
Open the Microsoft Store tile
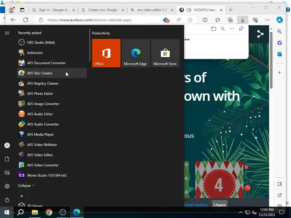point(165,53)
